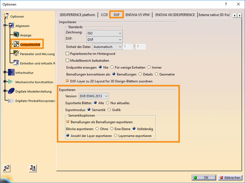Click the Einheiten und virtuelle icon
This screenshot has height=183, width=245.
click(16, 63)
